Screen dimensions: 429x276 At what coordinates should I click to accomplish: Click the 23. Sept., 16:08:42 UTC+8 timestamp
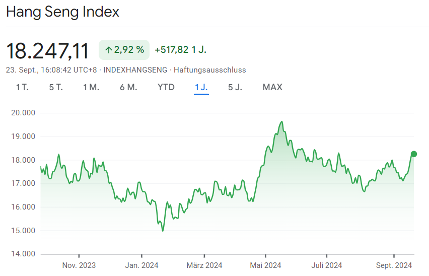pyautogui.click(x=51, y=70)
